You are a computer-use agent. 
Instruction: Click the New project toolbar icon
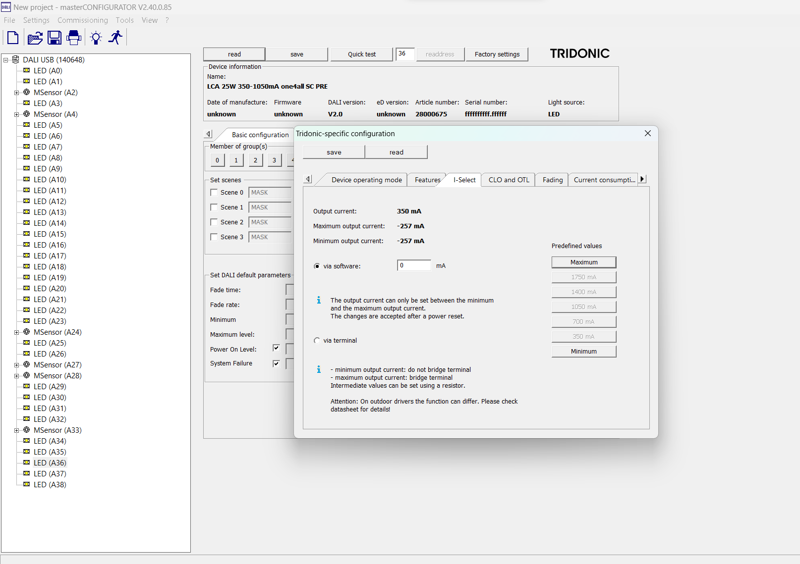13,38
